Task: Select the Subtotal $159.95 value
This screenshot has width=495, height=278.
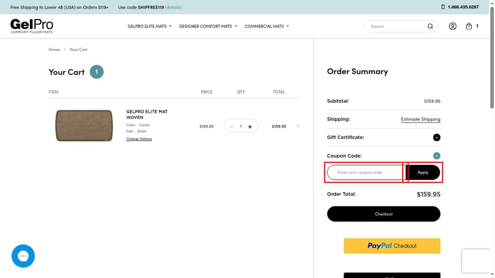Action: 432,101
